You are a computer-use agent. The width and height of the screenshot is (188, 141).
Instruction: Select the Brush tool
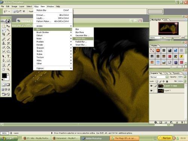(x=8, y=39)
